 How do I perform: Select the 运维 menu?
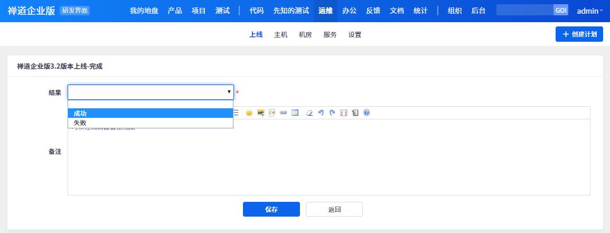(325, 11)
